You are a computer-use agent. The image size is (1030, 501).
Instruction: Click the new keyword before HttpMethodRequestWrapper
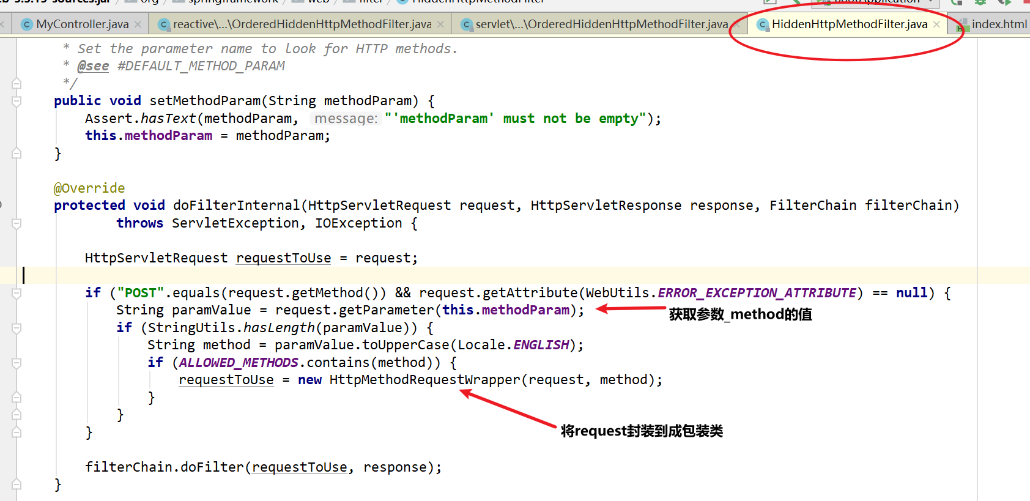(x=309, y=380)
